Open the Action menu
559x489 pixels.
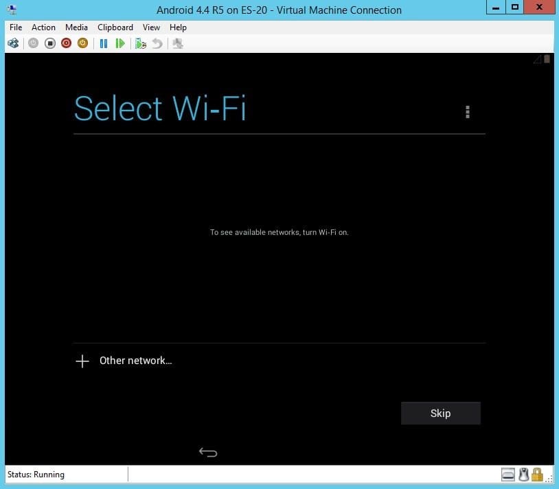pyautogui.click(x=43, y=27)
